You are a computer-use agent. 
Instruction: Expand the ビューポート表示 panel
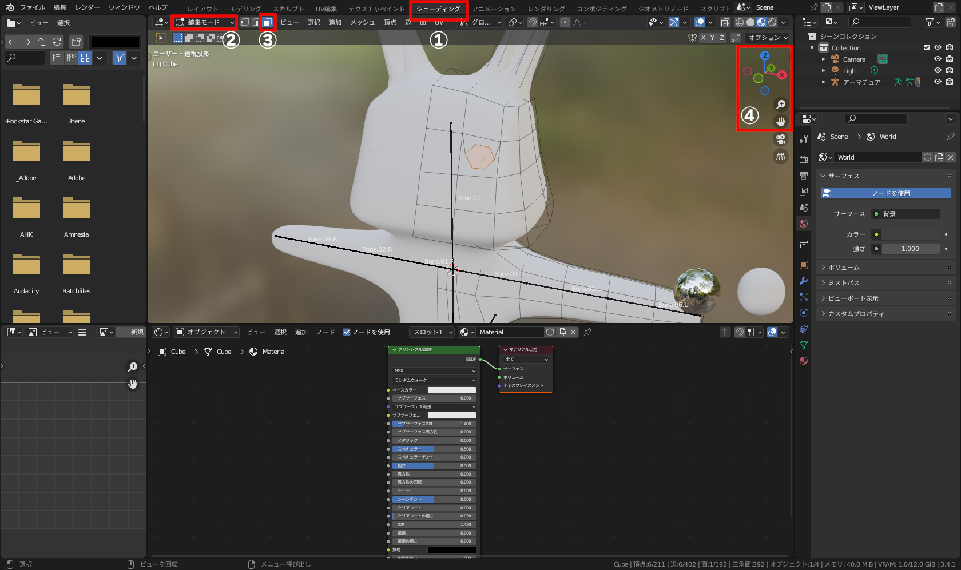(x=885, y=298)
